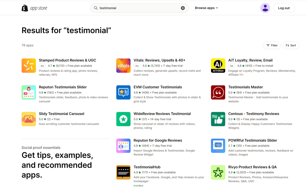Open Reputon for Google Reviews title
The width and height of the screenshot is (306, 191).
coord(158,140)
